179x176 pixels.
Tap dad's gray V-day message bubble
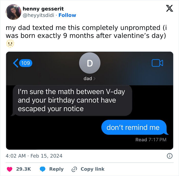(x=72, y=100)
